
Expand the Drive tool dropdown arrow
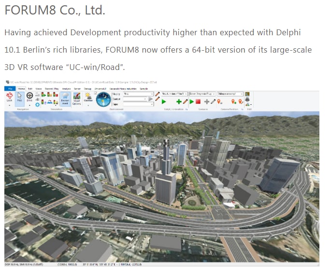point(29,105)
